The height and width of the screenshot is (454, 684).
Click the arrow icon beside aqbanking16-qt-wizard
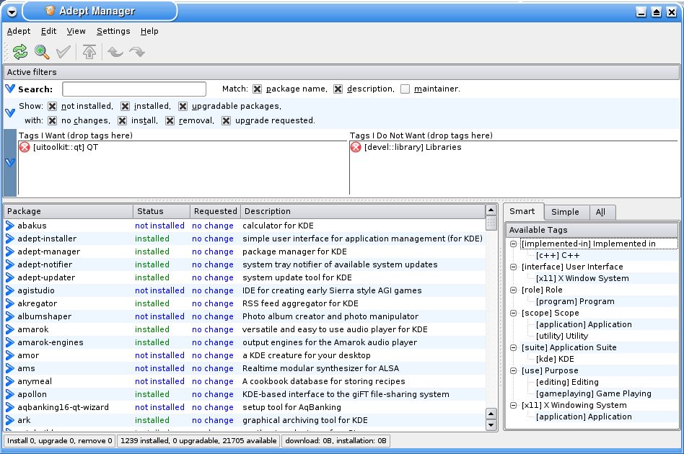pos(10,407)
